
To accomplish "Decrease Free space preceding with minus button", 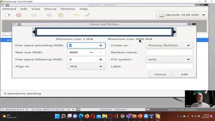I will (x=91, y=45).
